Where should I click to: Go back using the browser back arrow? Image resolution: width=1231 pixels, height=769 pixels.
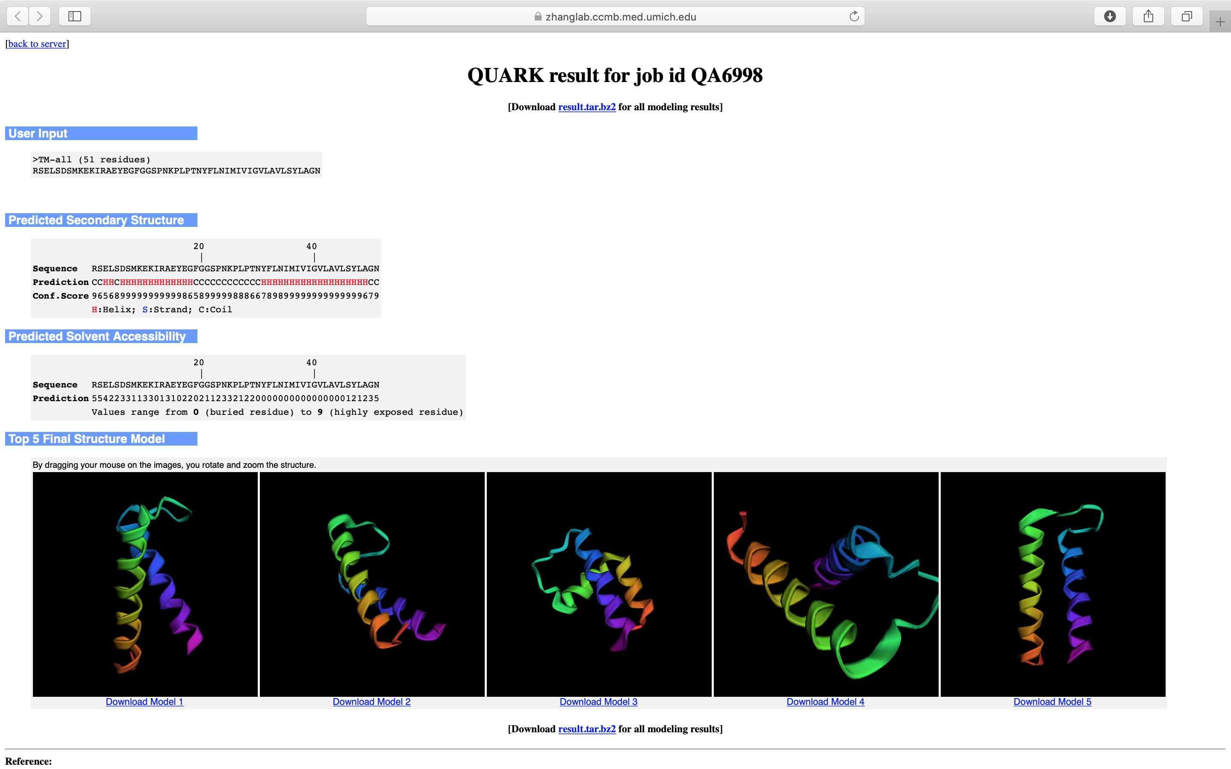pos(18,16)
